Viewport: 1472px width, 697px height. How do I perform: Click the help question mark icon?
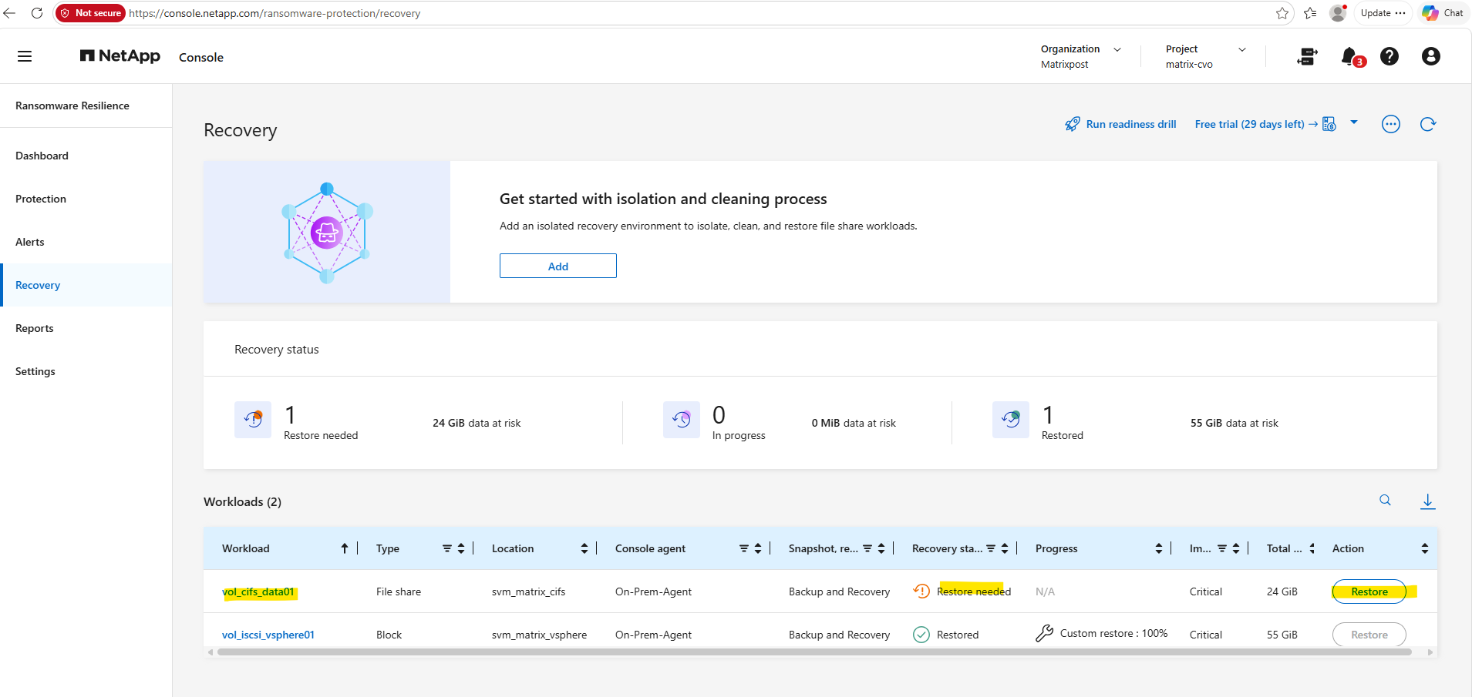(x=1389, y=56)
